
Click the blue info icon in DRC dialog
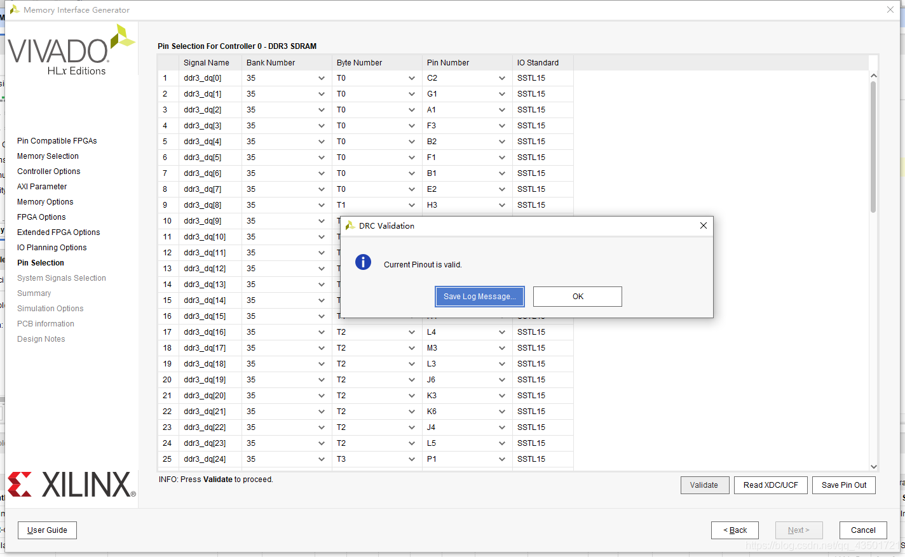pos(363,262)
